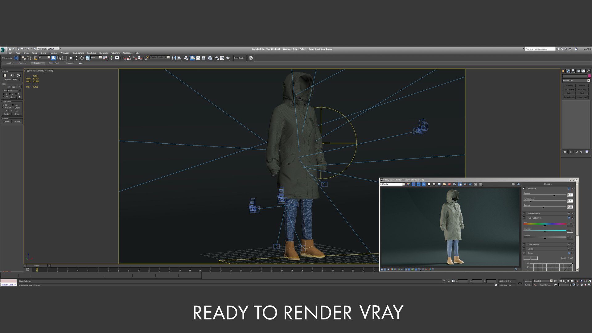Switch to the Object Paint ribbon tab
Image resolution: width=592 pixels, height=333 pixels.
(x=54, y=63)
